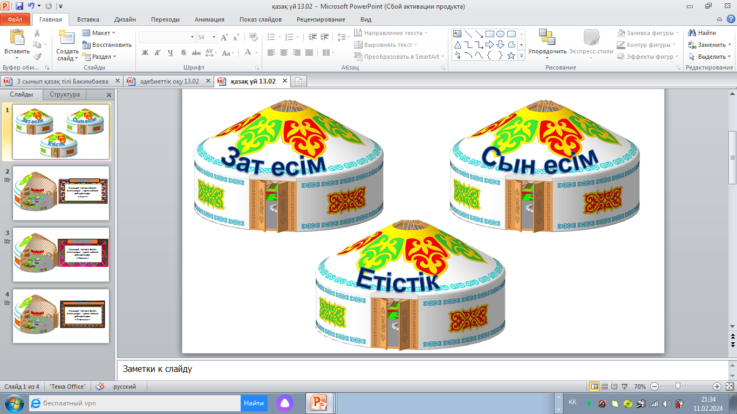Toggle Italic formatting (К)
This screenshot has height=414, width=737.
[x=158, y=52]
